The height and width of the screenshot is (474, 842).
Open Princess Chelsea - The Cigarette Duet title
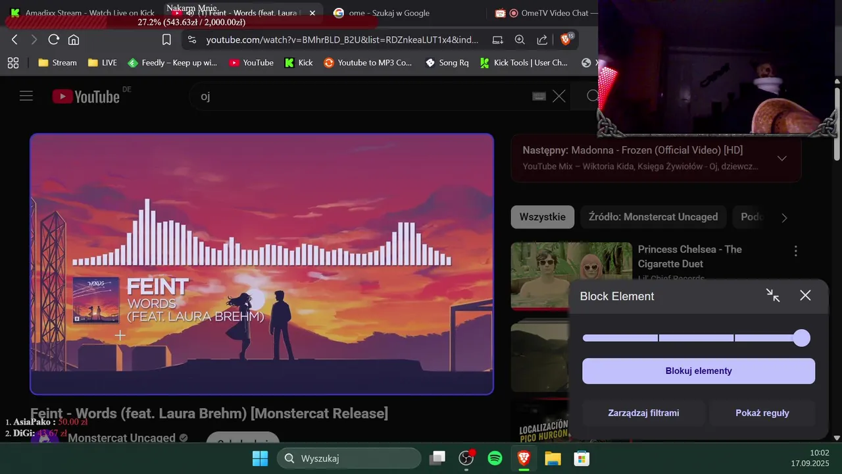[x=690, y=257]
